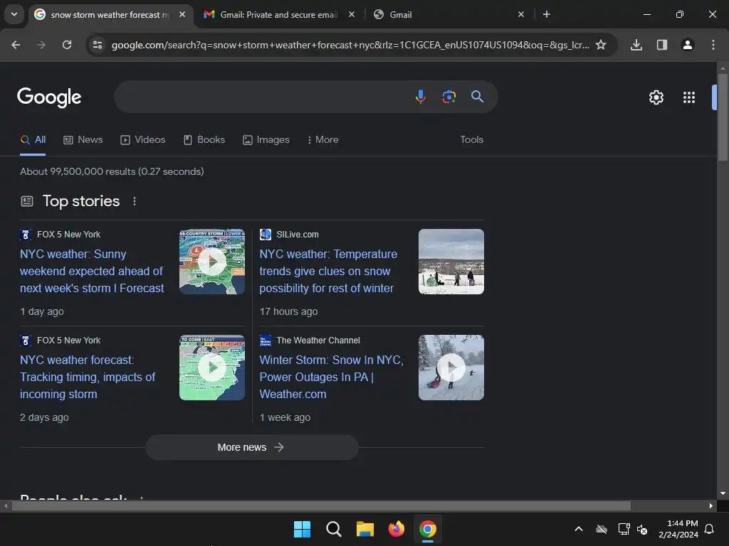
Task: Close the Gmail: Private and secure tab
Action: coord(352,14)
